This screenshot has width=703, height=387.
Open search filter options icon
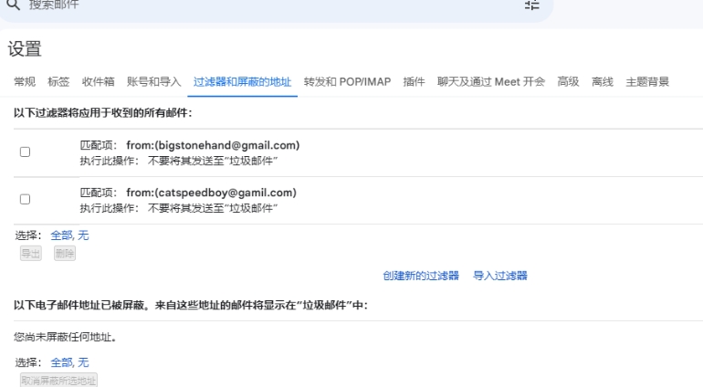click(x=531, y=5)
